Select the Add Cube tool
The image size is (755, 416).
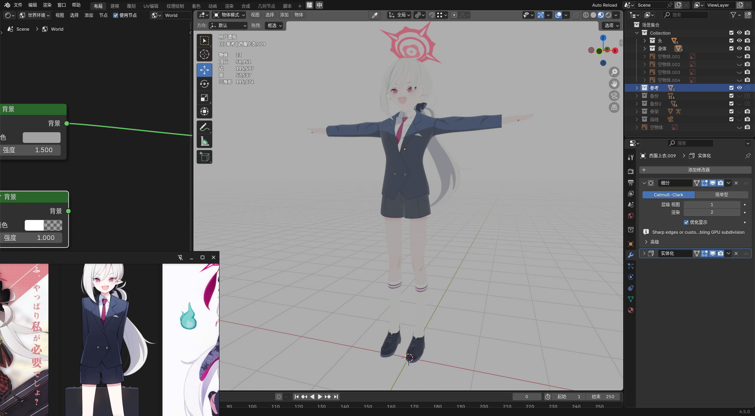[204, 157]
